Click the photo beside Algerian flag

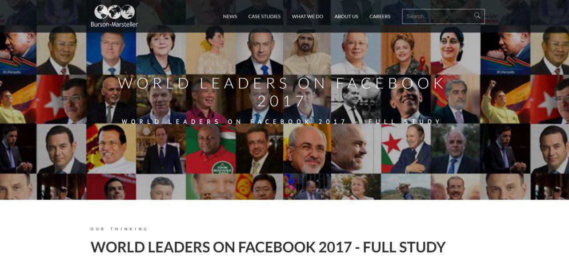click(406, 149)
